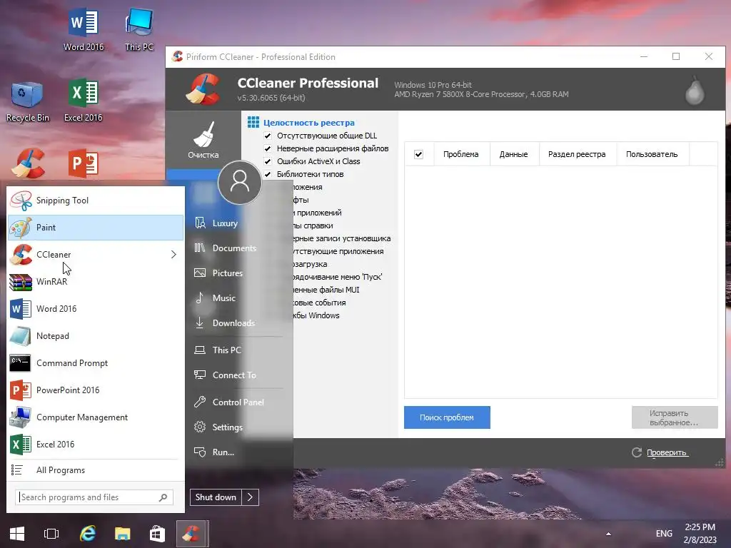Show All Programs list

click(x=96, y=470)
